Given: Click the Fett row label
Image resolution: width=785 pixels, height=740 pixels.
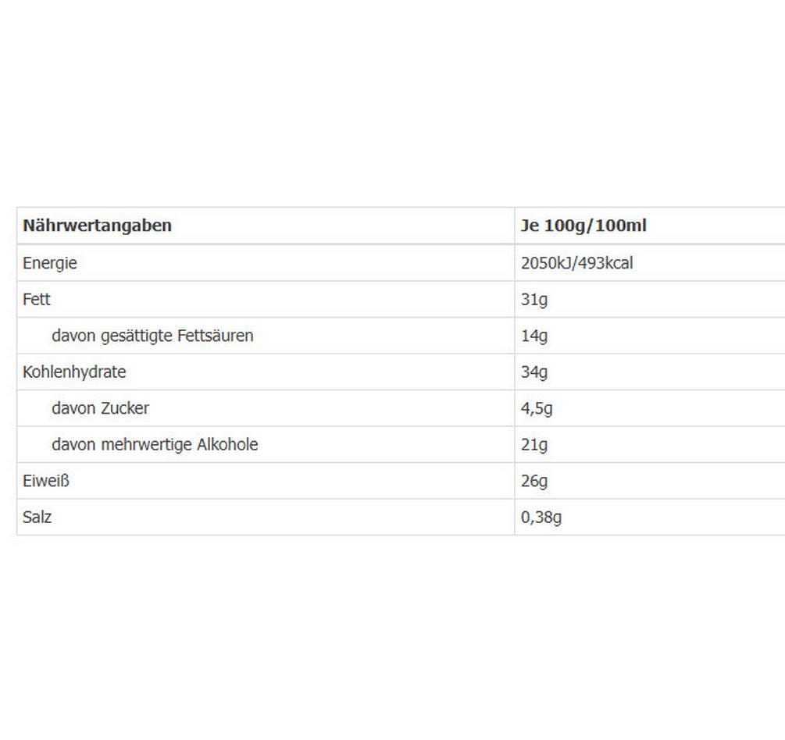Looking at the screenshot, I should pos(37,299).
